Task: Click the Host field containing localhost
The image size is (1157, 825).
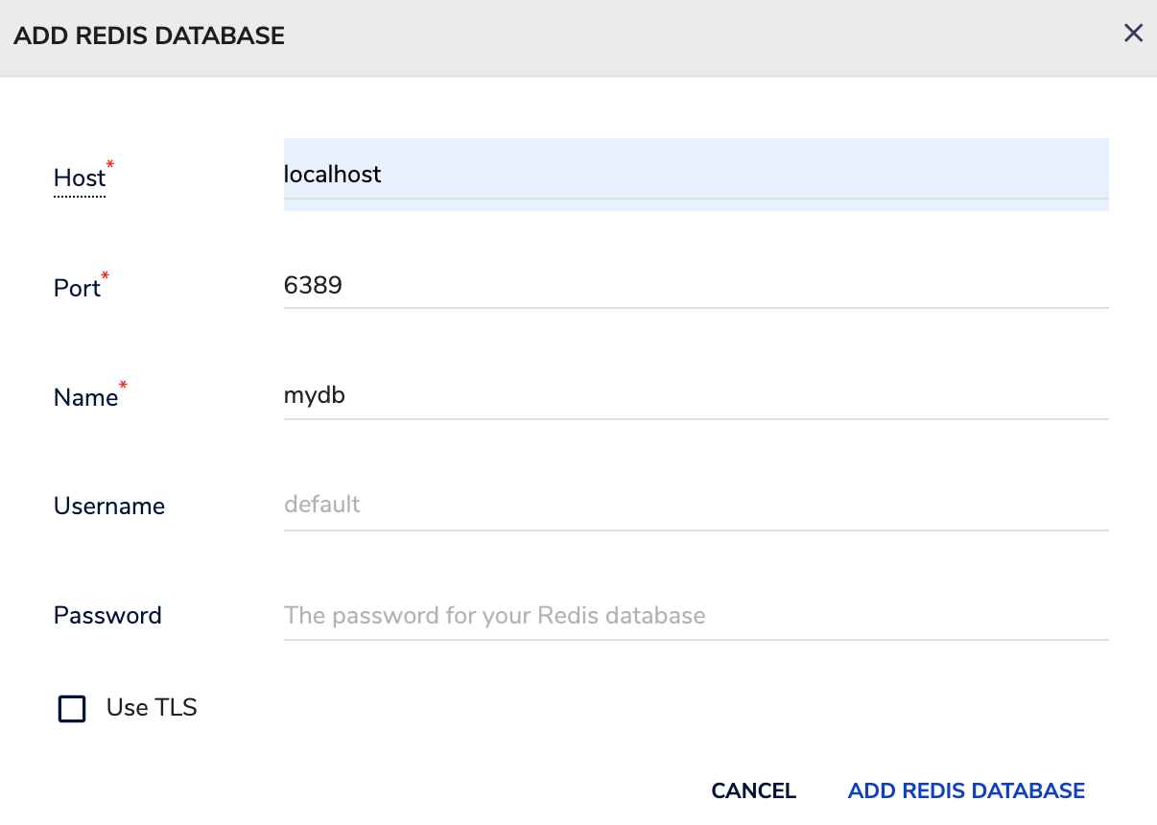Action: (697, 174)
